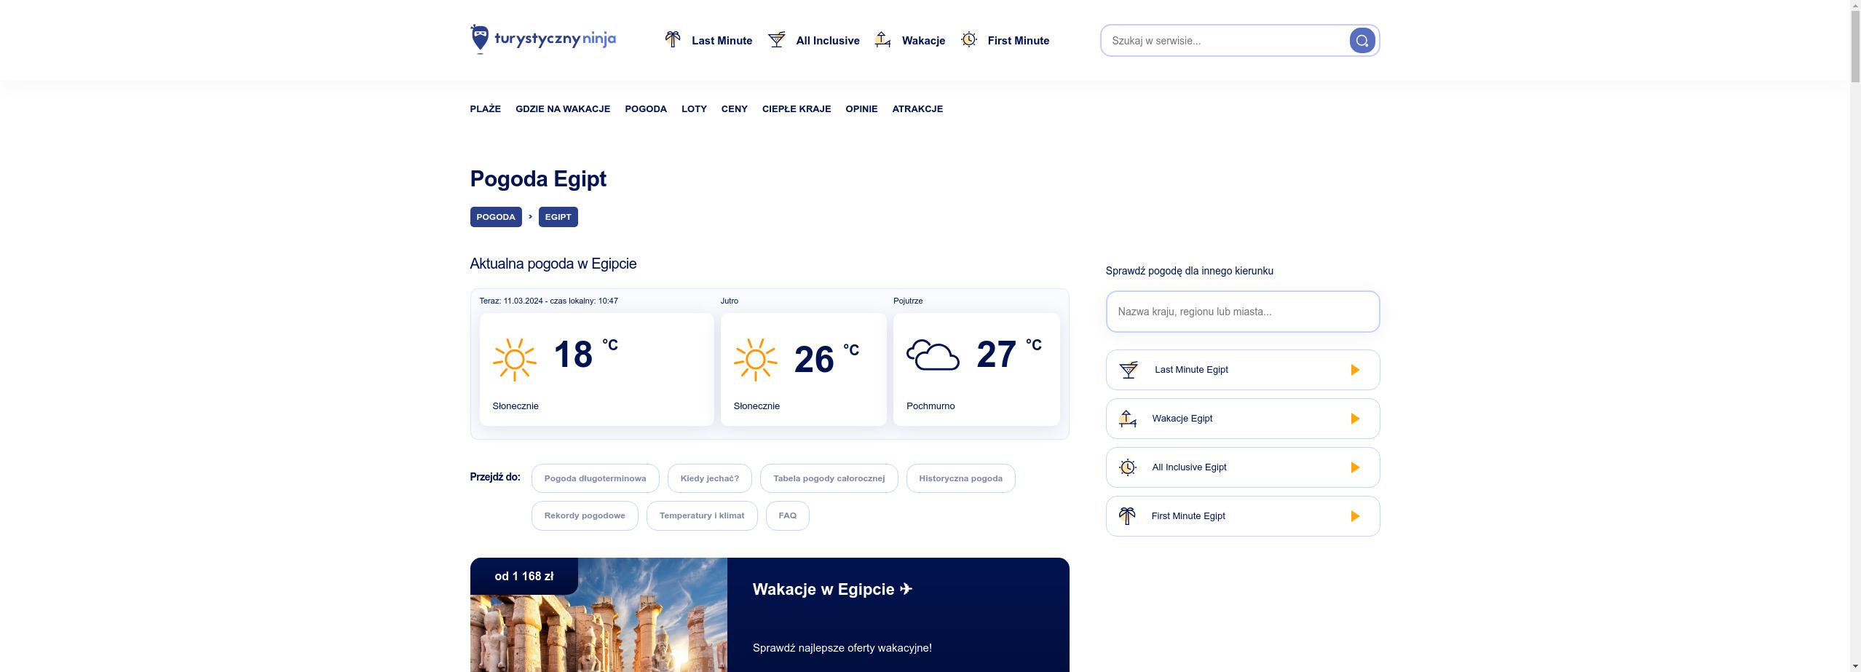The width and height of the screenshot is (1861, 672).
Task: Jump to Pogoda długoterminowa section
Action: tap(595, 478)
